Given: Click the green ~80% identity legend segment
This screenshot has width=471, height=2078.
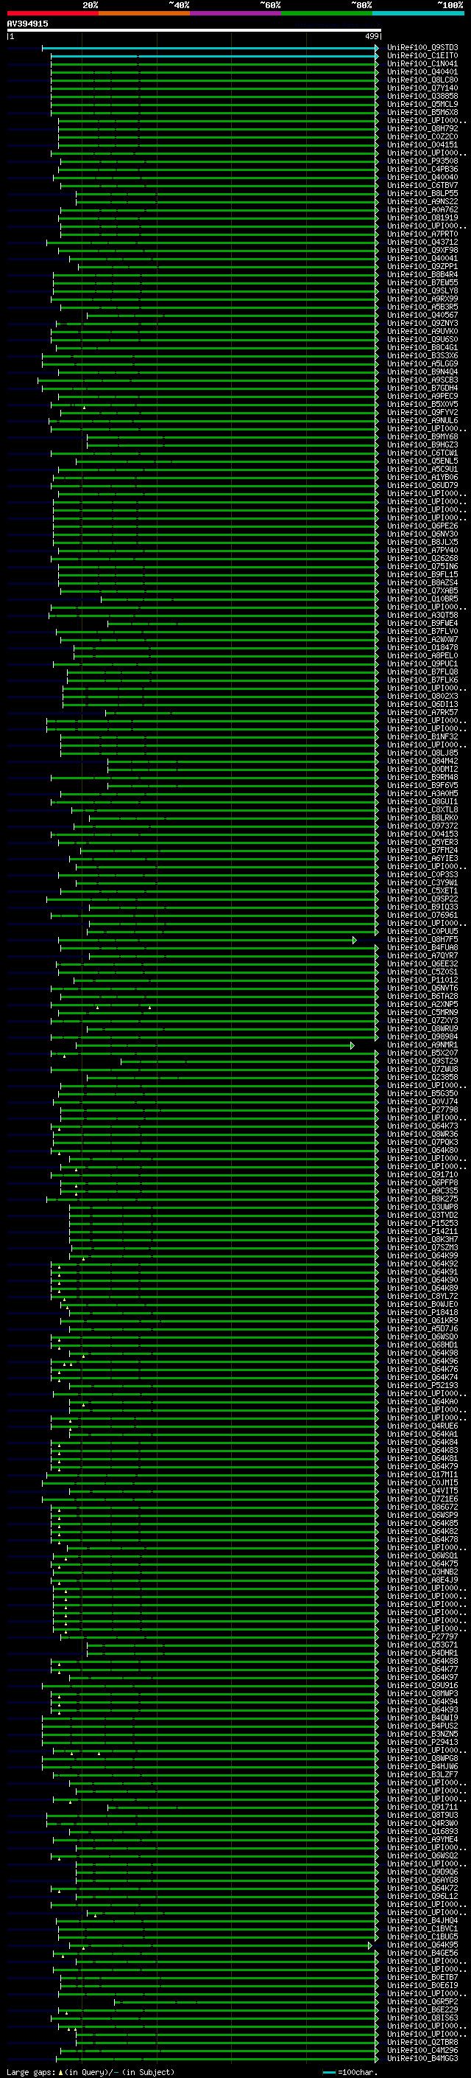Looking at the screenshot, I should pos(327,13).
